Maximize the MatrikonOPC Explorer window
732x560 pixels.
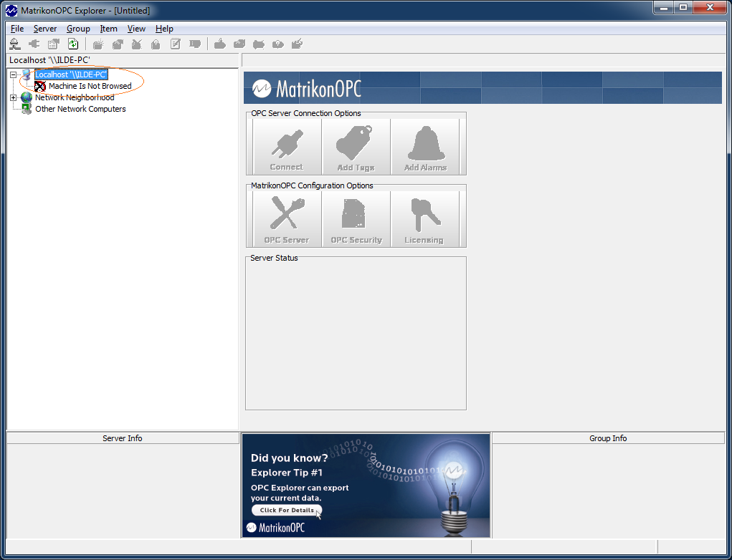683,7
